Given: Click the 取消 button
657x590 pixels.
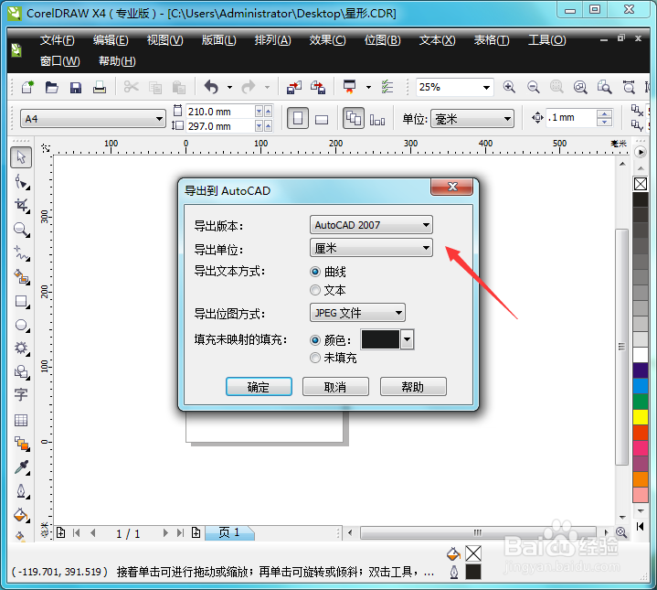Looking at the screenshot, I should point(335,386).
